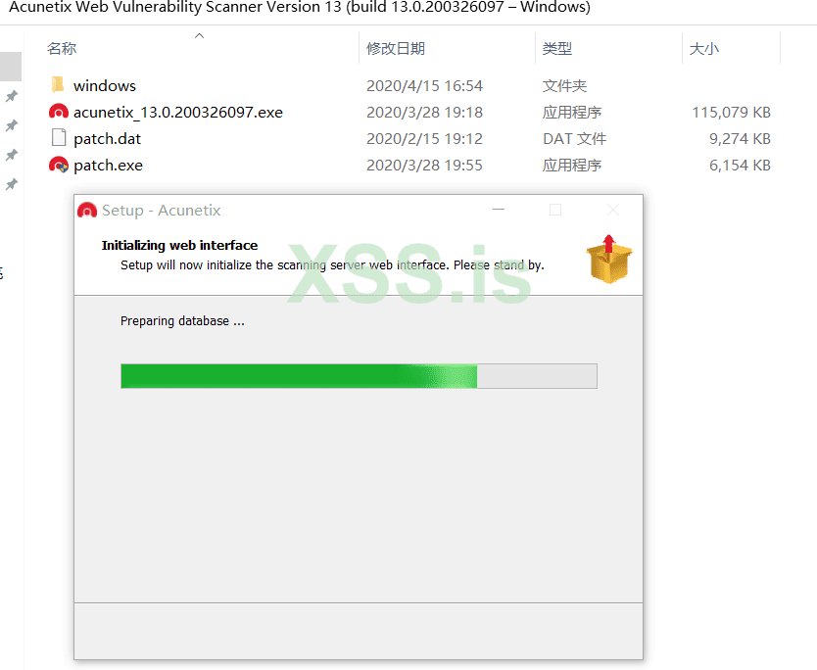The image size is (817, 670).
Task: Select the acunetix_13.0.200326097.exe file name
Action: (178, 112)
